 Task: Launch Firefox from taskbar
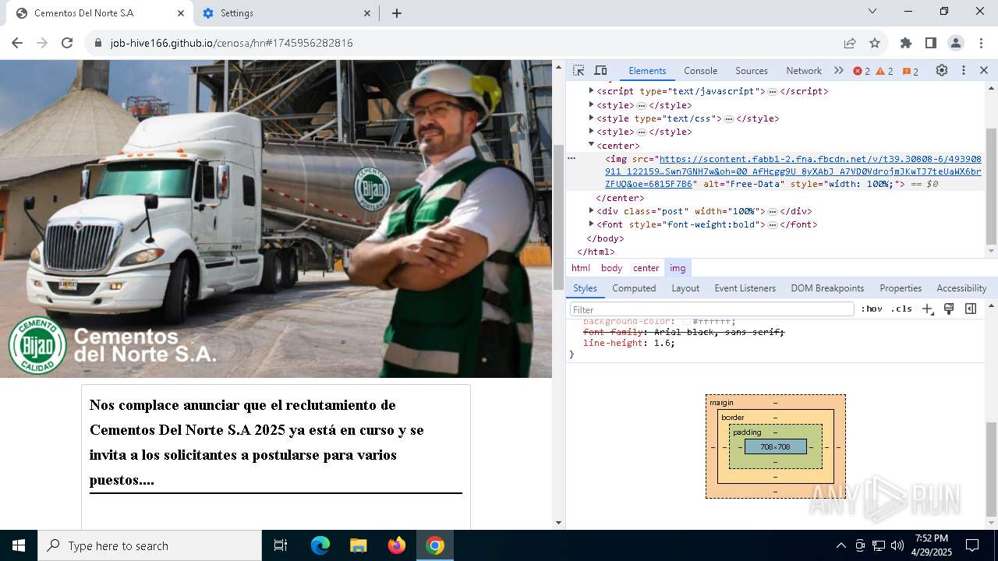[397, 545]
